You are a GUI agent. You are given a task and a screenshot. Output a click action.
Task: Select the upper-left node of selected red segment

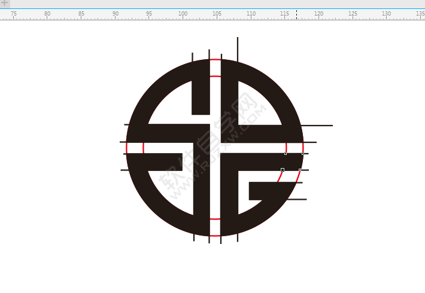pyautogui.click(x=286, y=154)
